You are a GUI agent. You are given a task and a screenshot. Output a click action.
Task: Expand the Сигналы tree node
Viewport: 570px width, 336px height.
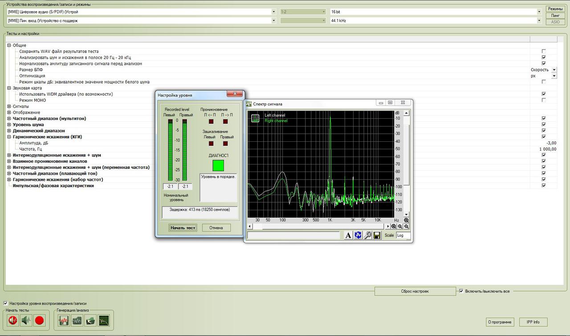click(9, 106)
